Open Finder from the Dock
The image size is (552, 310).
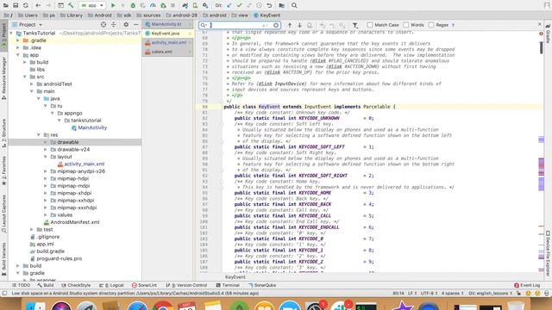[x=35, y=306]
